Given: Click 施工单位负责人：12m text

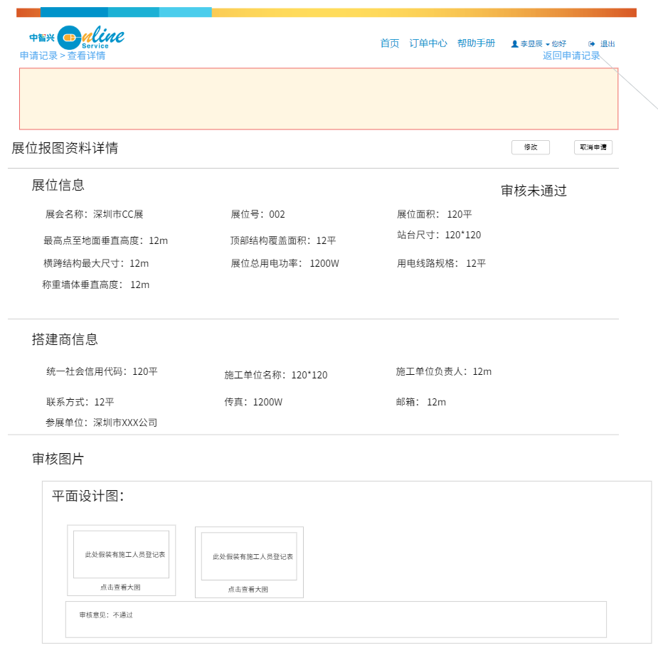Looking at the screenshot, I should (x=444, y=371).
